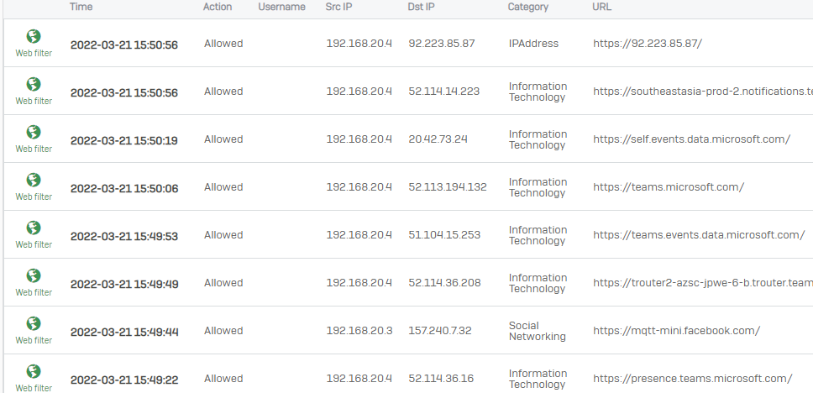Sort by the Action column header
The height and width of the screenshot is (393, 813).
218,8
